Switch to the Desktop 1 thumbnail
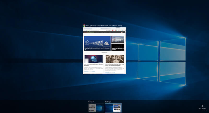The height and width of the screenshot is (113, 209). pyautogui.click(x=96, y=108)
